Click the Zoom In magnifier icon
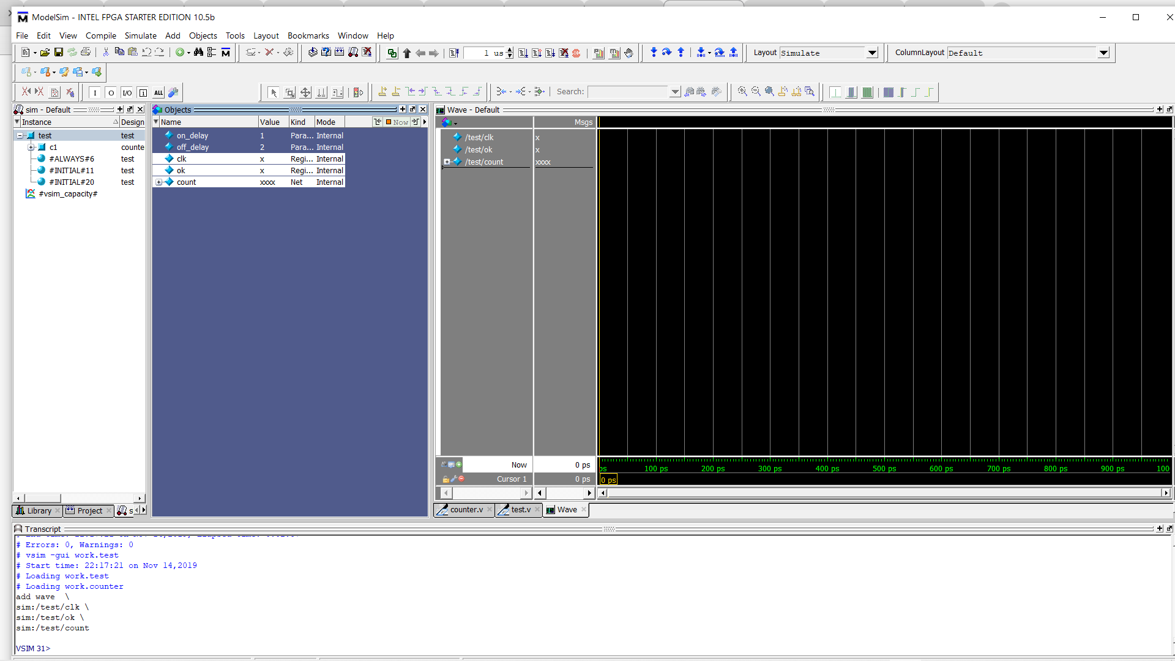Viewport: 1175px width, 661px height. tap(742, 92)
